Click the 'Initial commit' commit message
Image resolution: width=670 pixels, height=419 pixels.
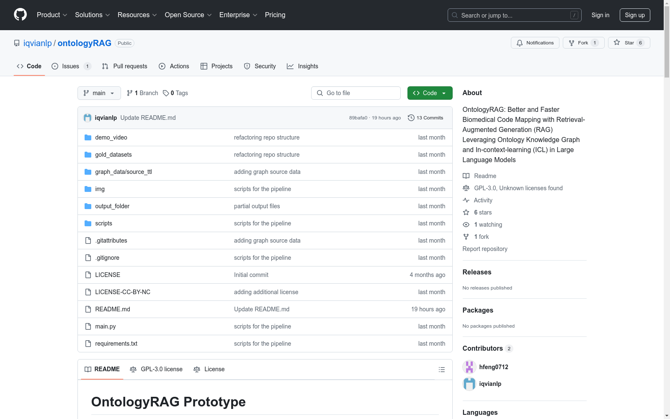point(251,275)
